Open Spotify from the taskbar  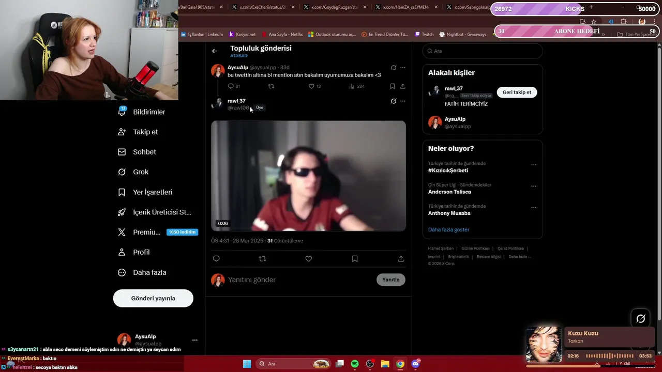[355, 364]
